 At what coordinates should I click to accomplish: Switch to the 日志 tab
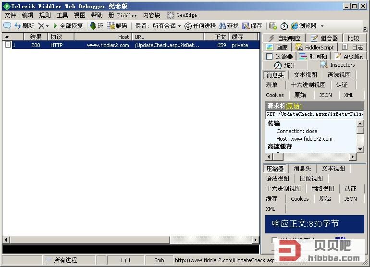353,48
